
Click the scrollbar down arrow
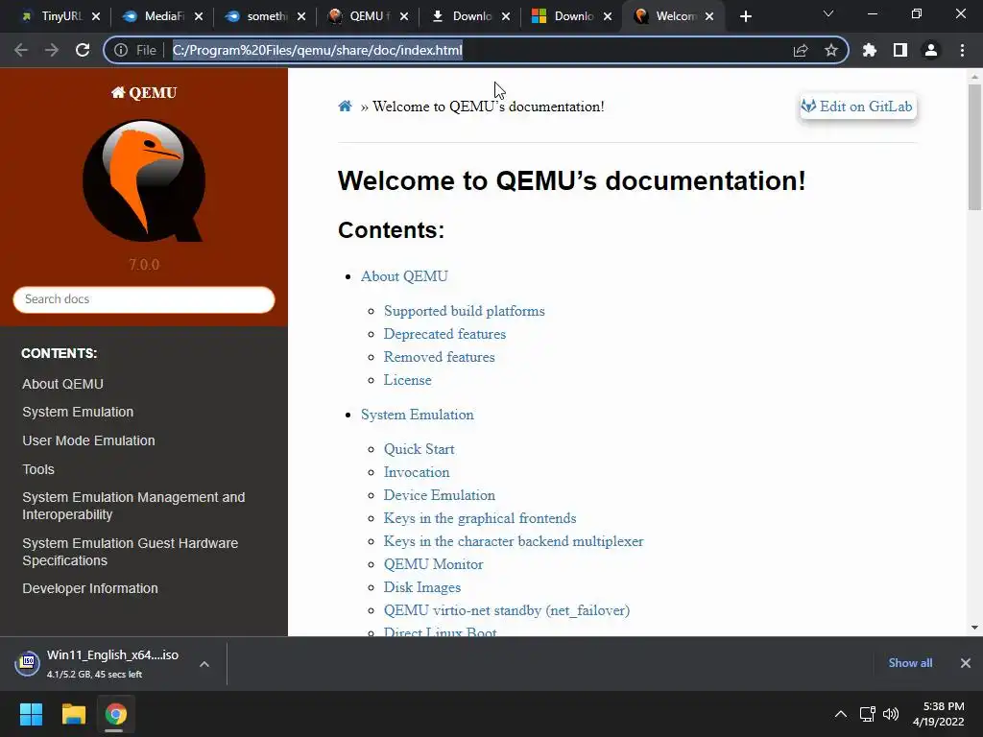click(x=974, y=628)
